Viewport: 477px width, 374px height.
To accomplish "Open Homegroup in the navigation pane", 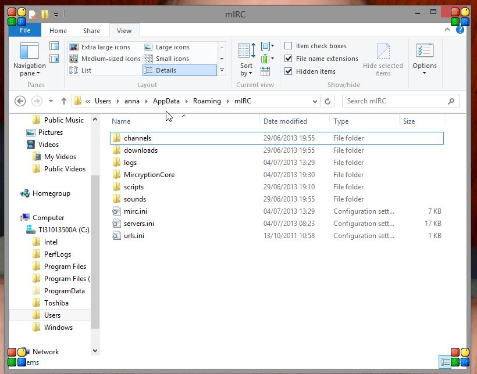I will coord(45,193).
